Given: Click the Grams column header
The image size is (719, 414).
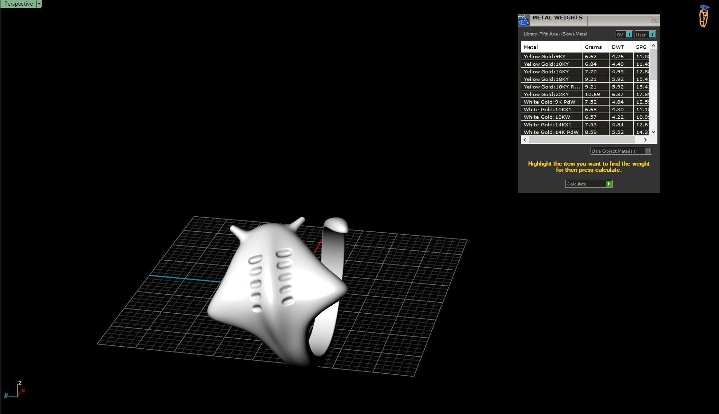Looking at the screenshot, I should click(595, 47).
